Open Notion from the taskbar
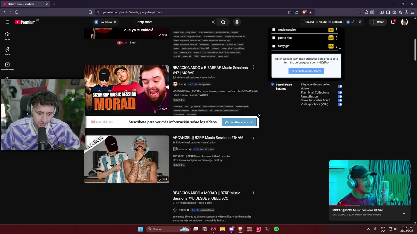Screen dimensions: 417x234 point(205,229)
